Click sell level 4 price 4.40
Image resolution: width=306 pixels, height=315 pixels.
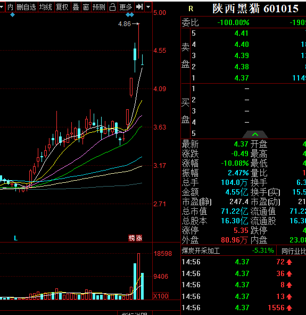click(x=242, y=44)
